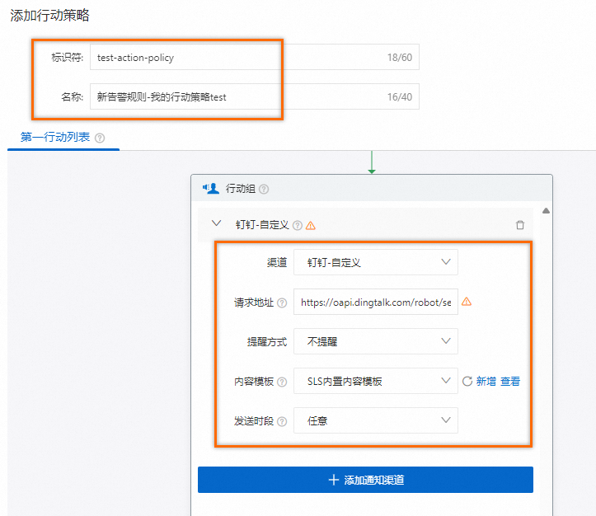Click the 添加通知渠道 button
Image resolution: width=596 pixels, height=516 pixels.
(x=365, y=480)
